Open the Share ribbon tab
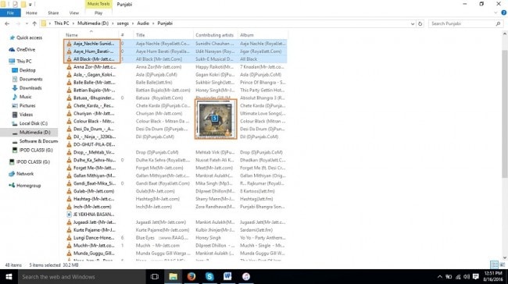Screen dimensions: 508x284 pos(53,13)
